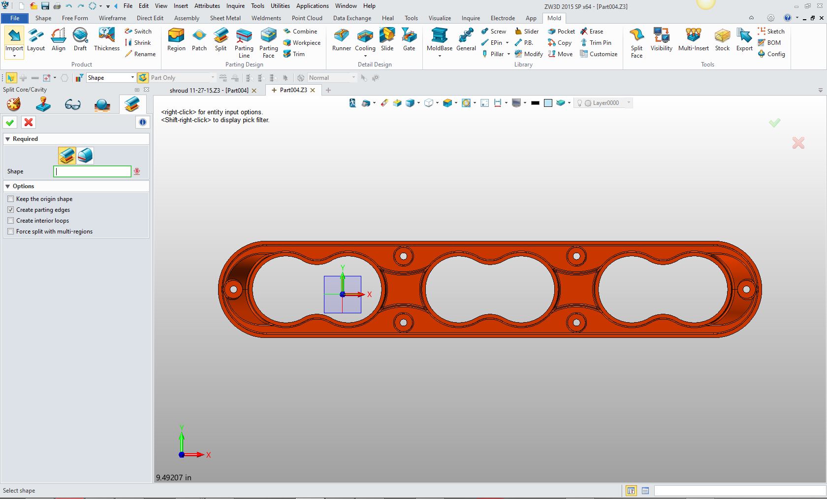Confirm with the green checkmark OK button
The height and width of the screenshot is (499, 827).
pyautogui.click(x=10, y=123)
